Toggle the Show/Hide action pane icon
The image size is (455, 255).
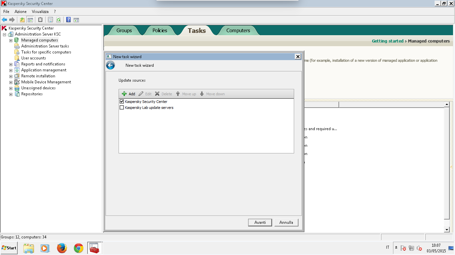point(76,20)
